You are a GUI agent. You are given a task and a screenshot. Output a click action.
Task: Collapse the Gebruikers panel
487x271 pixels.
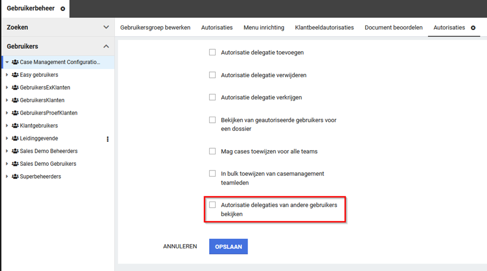click(x=106, y=47)
